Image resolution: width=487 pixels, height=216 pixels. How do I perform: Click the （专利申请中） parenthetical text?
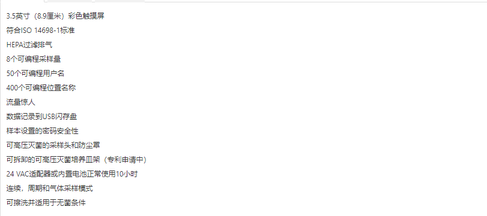124,160
